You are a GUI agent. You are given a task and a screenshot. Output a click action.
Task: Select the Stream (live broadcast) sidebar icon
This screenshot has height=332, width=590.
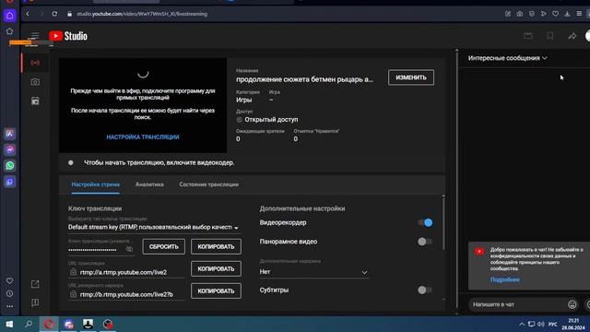[35, 63]
